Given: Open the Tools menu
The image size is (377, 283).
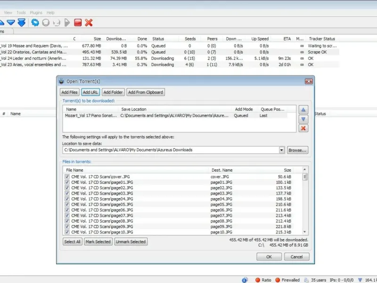Looking at the screenshot, I should tap(21, 13).
